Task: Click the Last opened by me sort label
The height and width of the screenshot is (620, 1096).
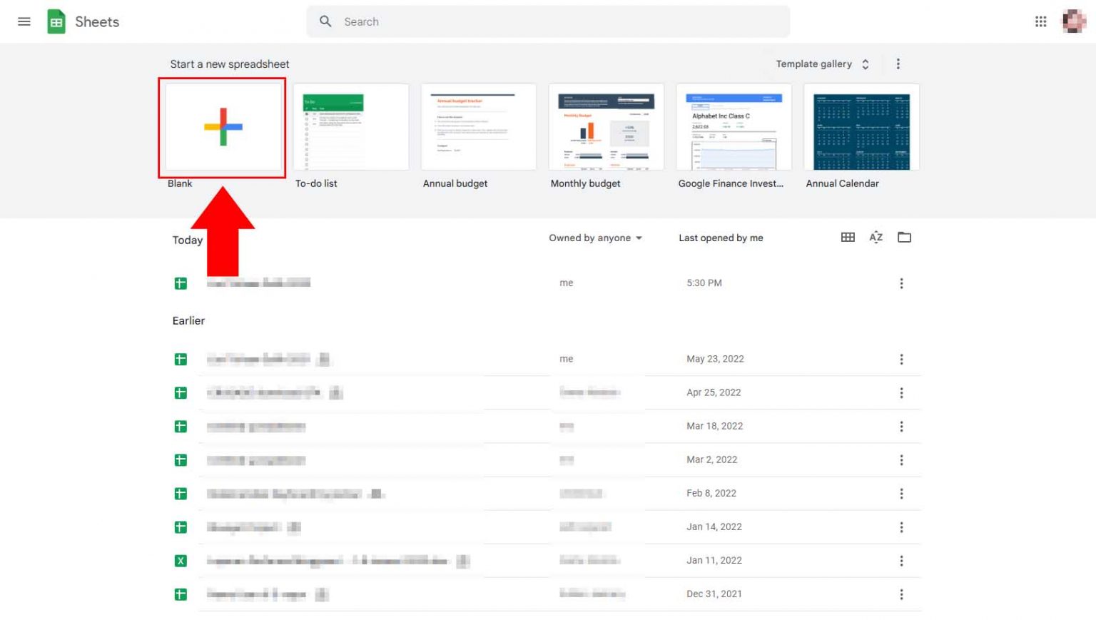Action: (721, 238)
